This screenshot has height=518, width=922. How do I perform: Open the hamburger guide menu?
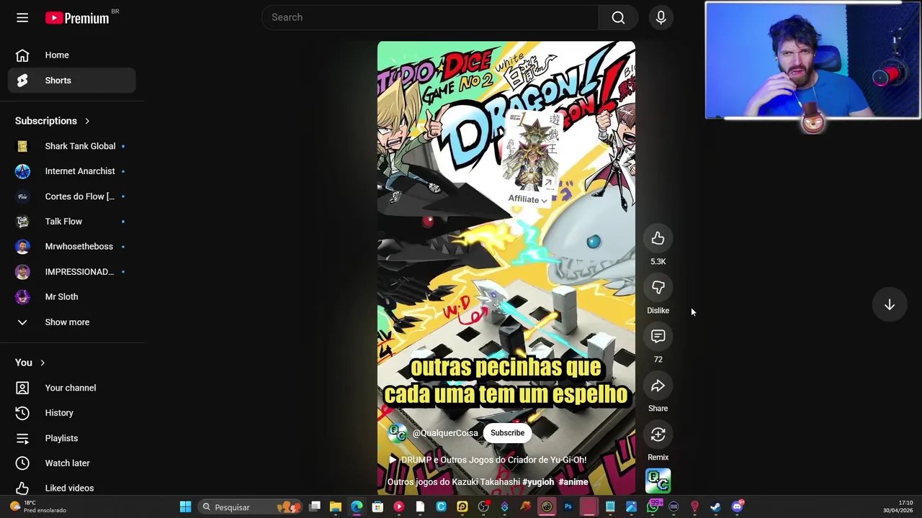22,17
